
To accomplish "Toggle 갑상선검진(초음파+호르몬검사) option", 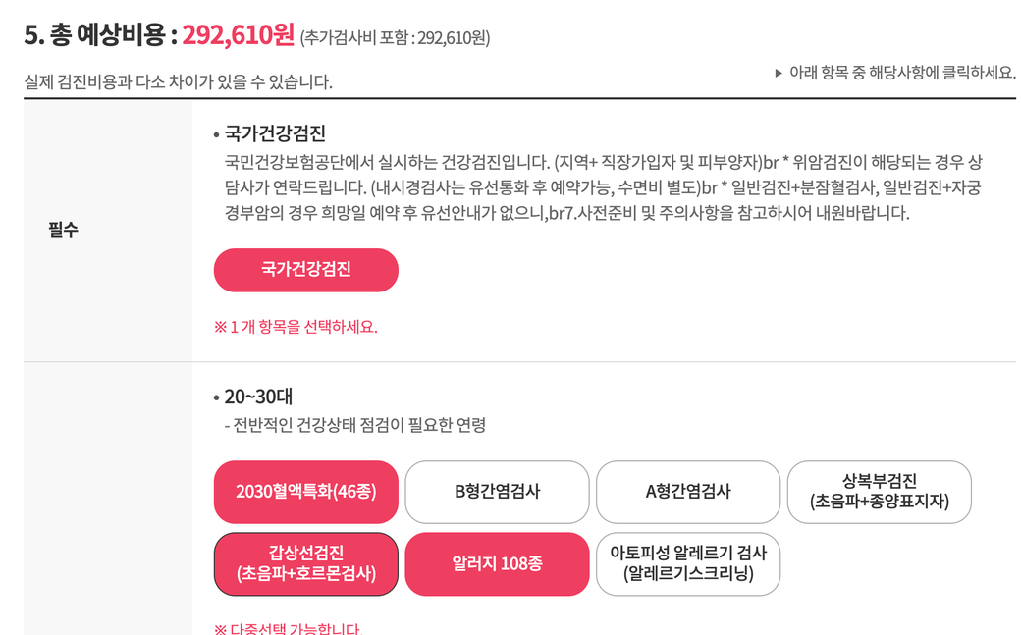I will (305, 564).
